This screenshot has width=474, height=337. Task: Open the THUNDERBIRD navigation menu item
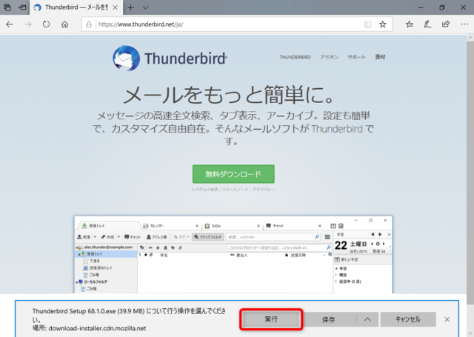click(x=295, y=57)
